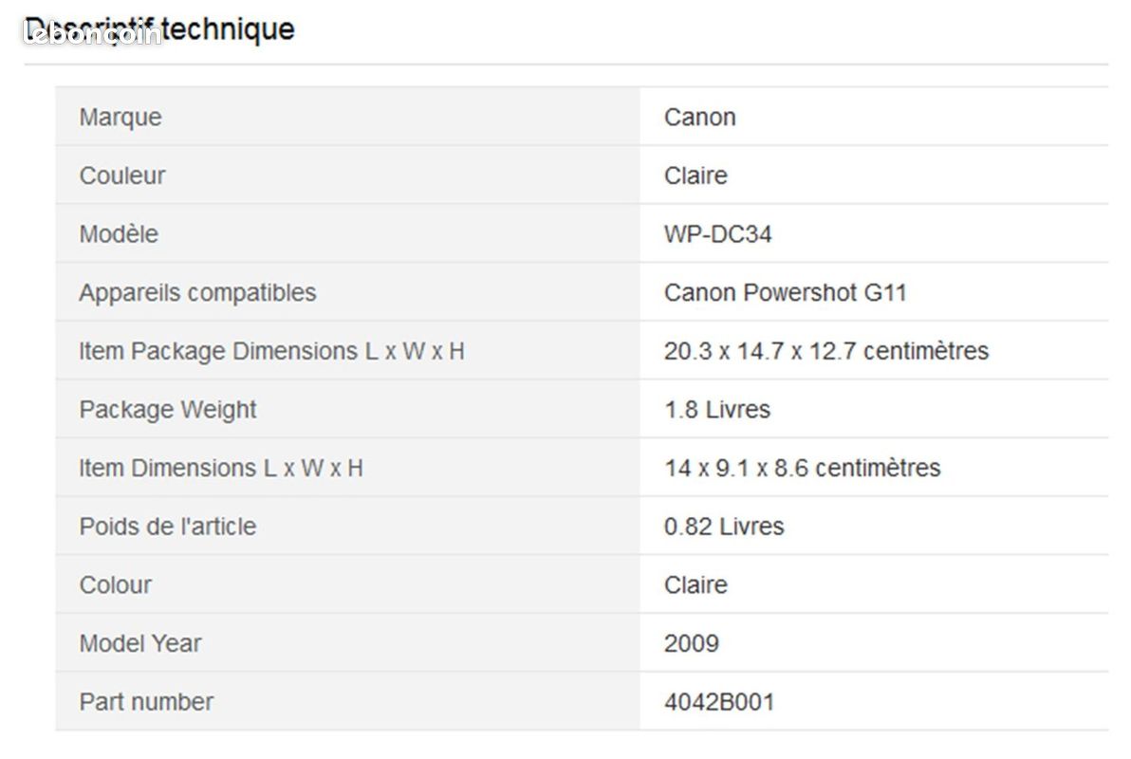
Task: Click the 1.8 Livres value
Action: point(717,409)
